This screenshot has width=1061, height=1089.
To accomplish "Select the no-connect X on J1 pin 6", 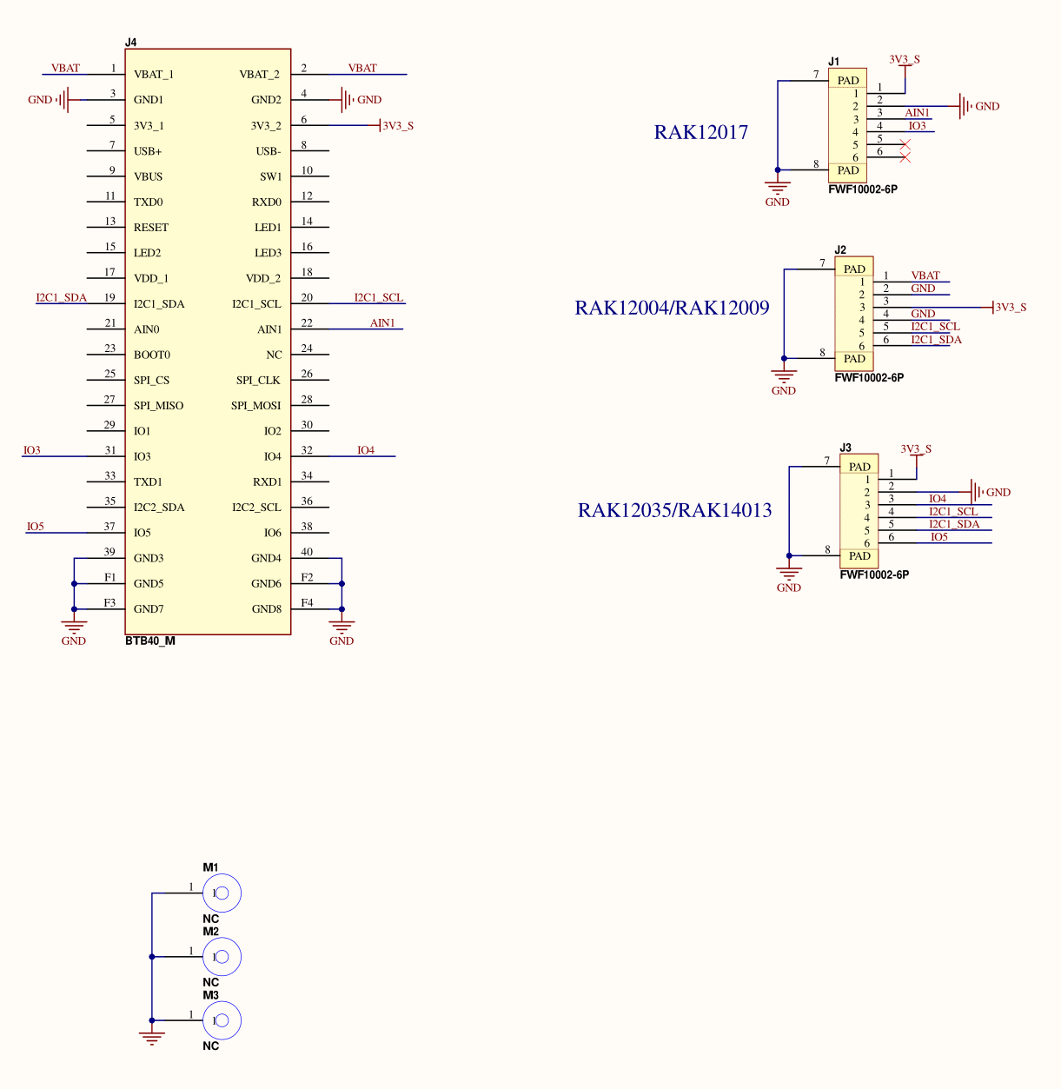I will point(905,157).
